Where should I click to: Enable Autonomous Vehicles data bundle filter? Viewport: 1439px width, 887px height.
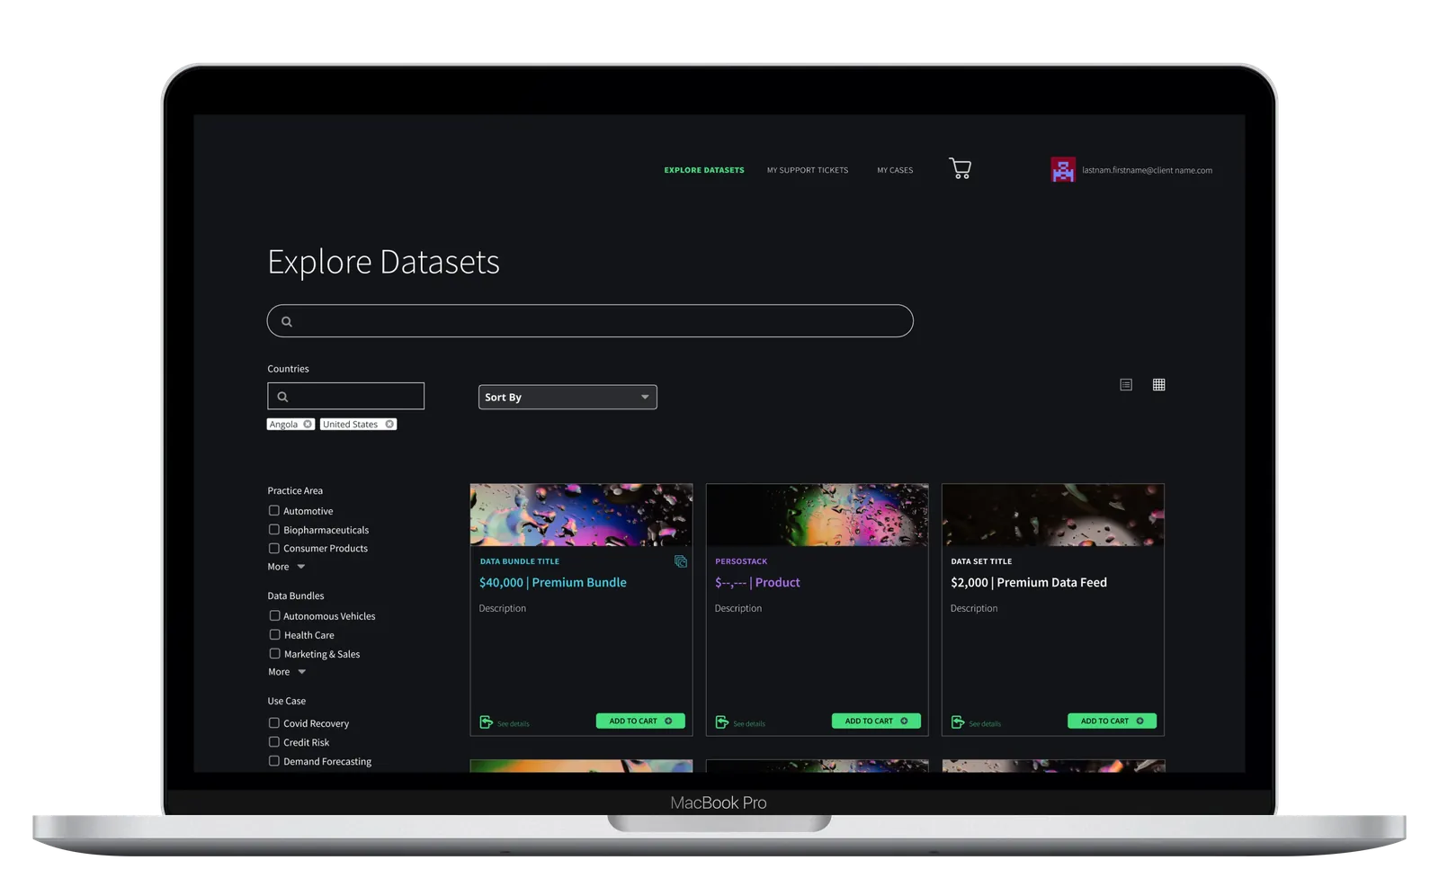[274, 616]
